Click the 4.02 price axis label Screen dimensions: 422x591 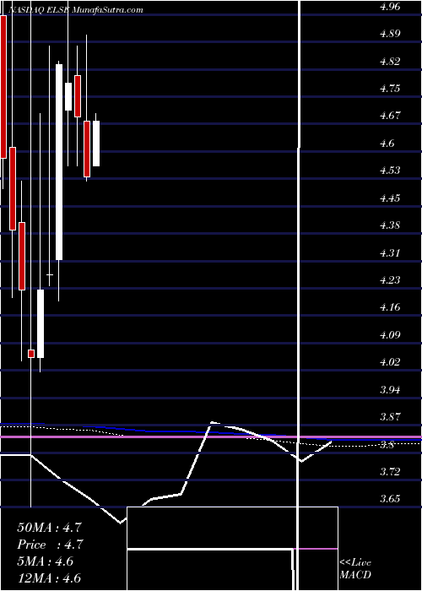coord(392,362)
